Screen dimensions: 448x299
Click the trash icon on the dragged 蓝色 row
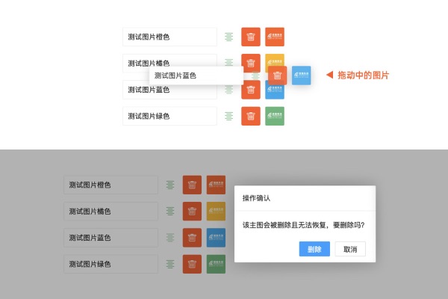click(x=278, y=75)
